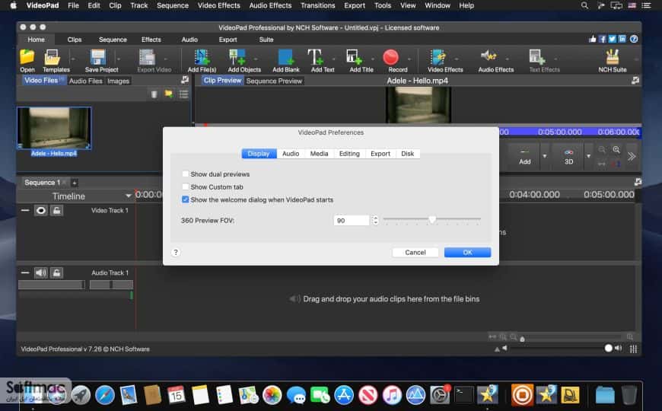Open the mixer icon in the status bar
The width and height of the screenshot is (662, 411).
633,349
